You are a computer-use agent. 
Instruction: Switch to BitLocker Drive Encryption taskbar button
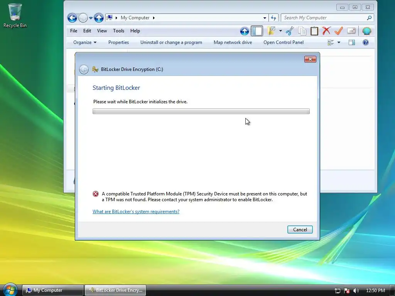click(x=115, y=290)
